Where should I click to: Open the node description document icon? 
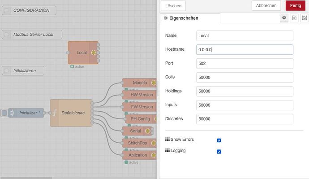[x=294, y=18]
